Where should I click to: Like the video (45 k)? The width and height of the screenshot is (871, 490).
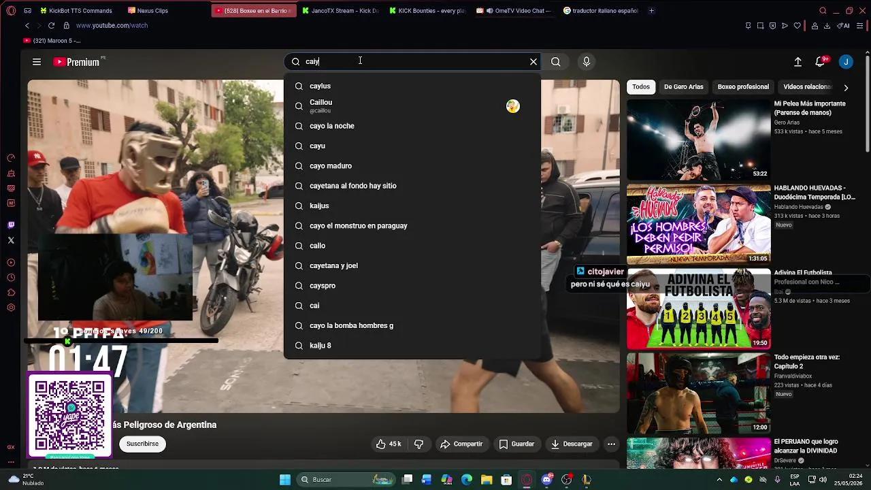pyautogui.click(x=388, y=444)
